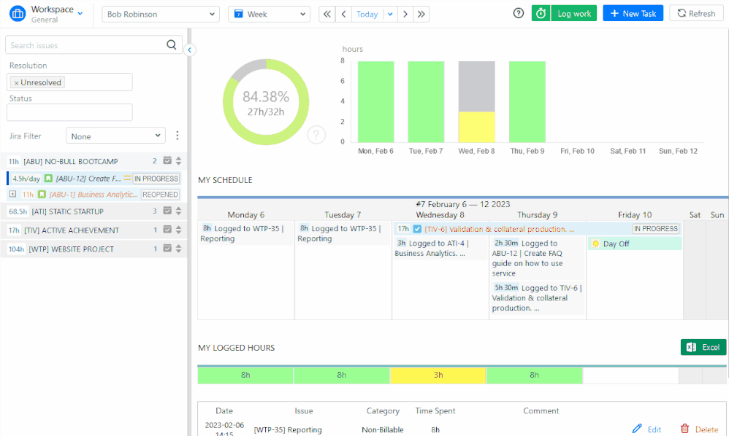
Task: Go to next week arrow
Action: (405, 14)
